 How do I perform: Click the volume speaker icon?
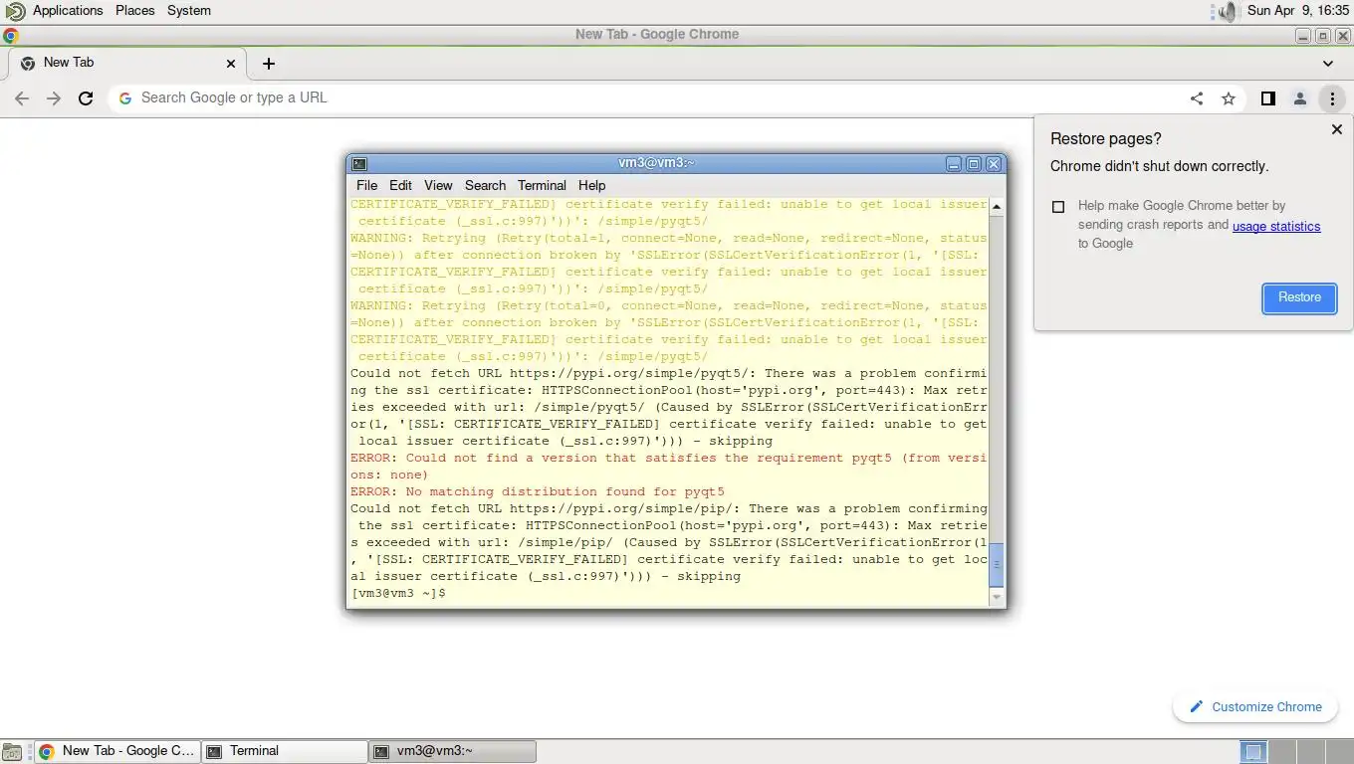coord(1226,11)
